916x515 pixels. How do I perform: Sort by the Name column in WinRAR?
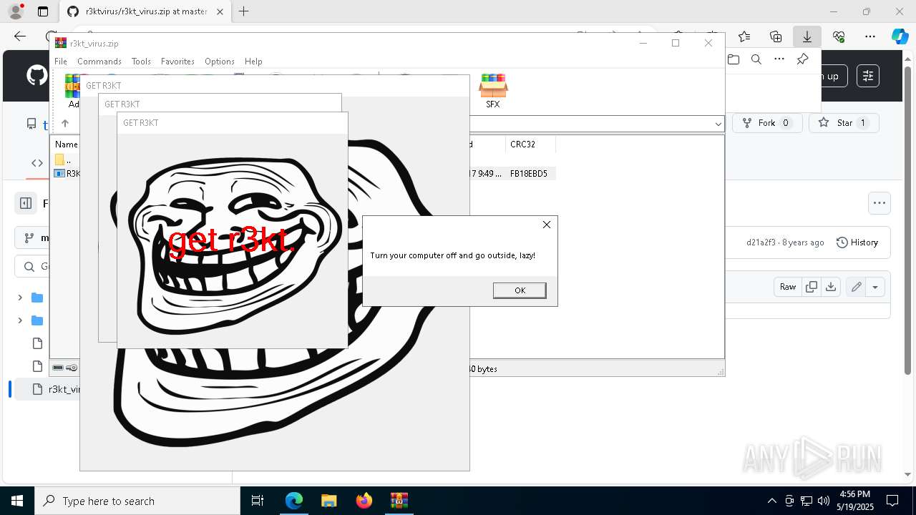click(x=66, y=144)
